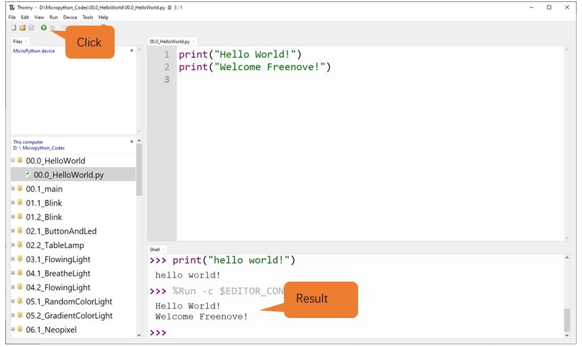Expand the 02.1_ButtonAndLed folder
Screen dimensions: 582x347
13,231
